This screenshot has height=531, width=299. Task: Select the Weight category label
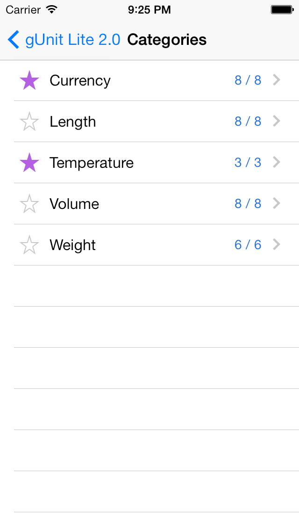coord(73,245)
